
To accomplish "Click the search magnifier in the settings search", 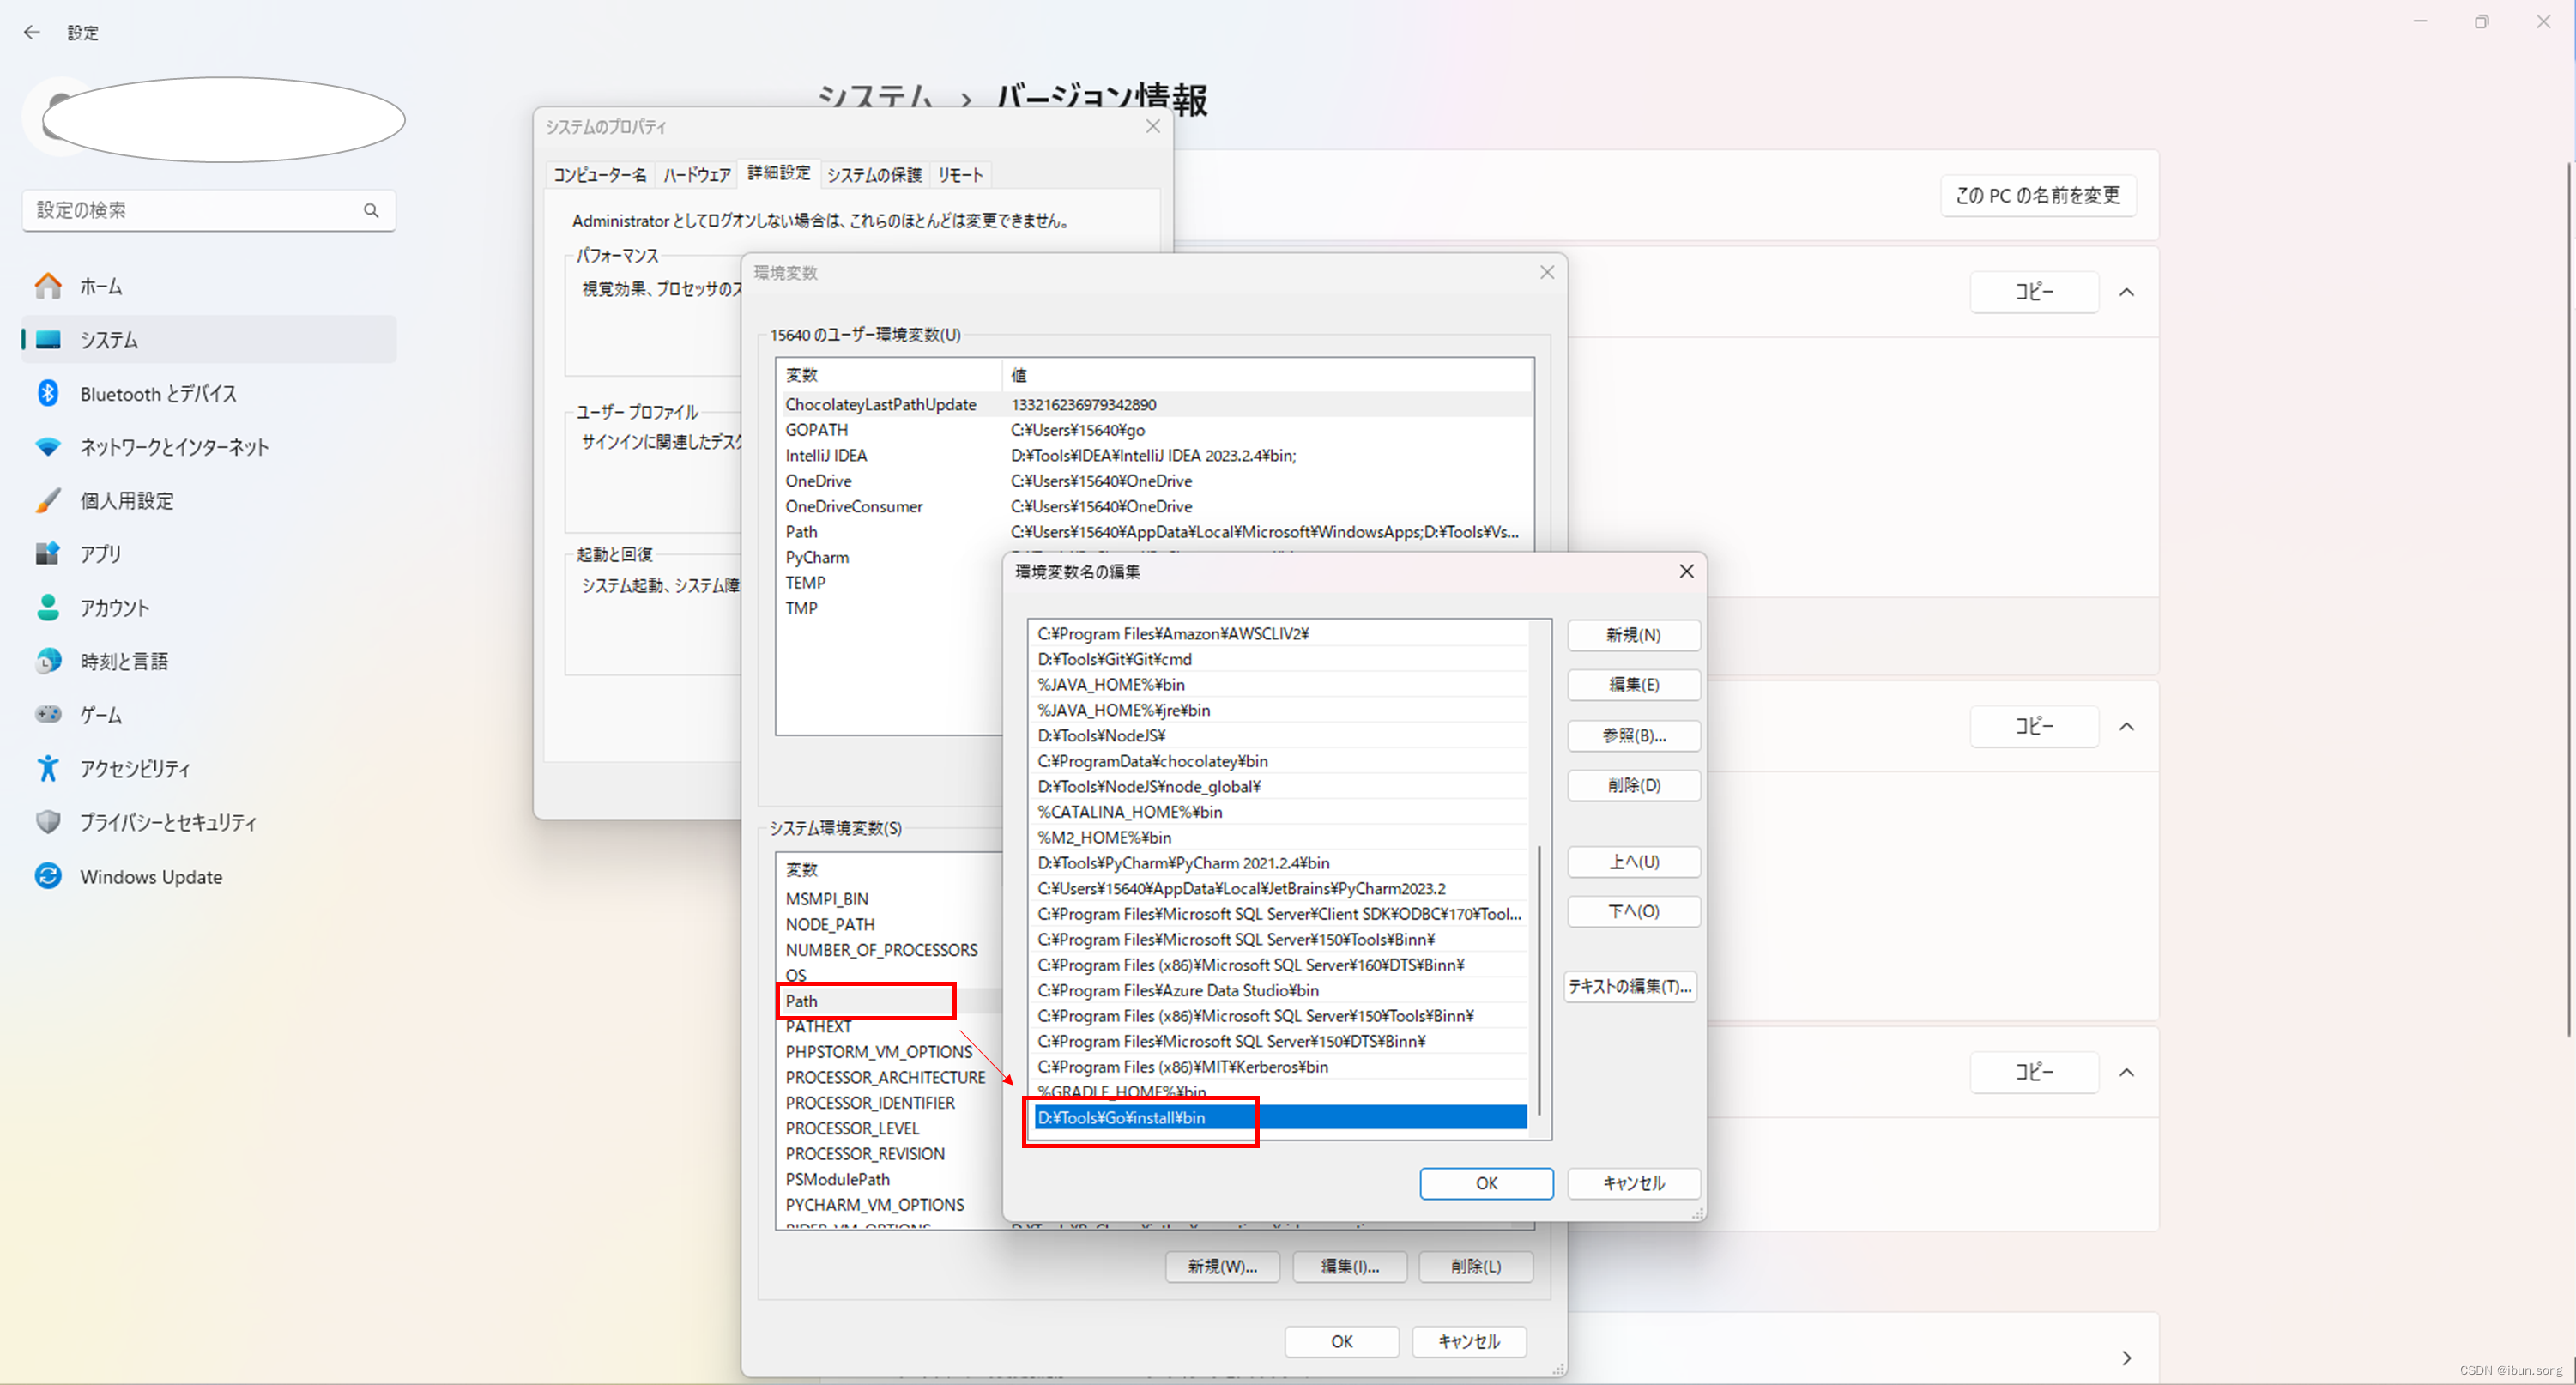I will 371,210.
